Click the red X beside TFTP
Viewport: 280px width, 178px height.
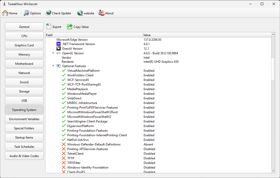tap(63, 158)
